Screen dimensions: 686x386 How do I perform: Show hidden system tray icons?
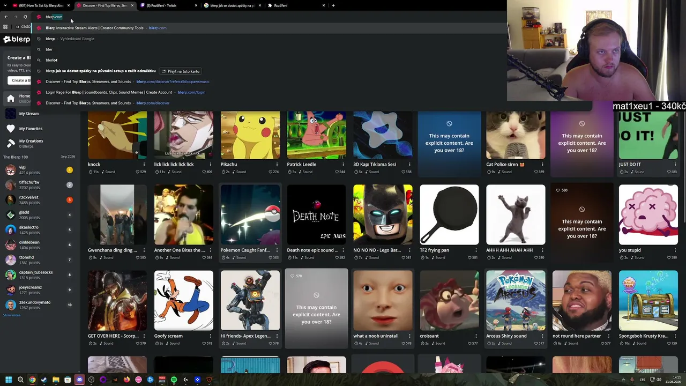pyautogui.click(x=623, y=380)
